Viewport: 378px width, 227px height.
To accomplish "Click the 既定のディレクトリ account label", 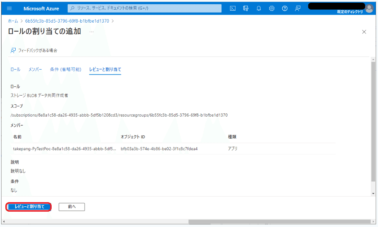I will (x=350, y=12).
